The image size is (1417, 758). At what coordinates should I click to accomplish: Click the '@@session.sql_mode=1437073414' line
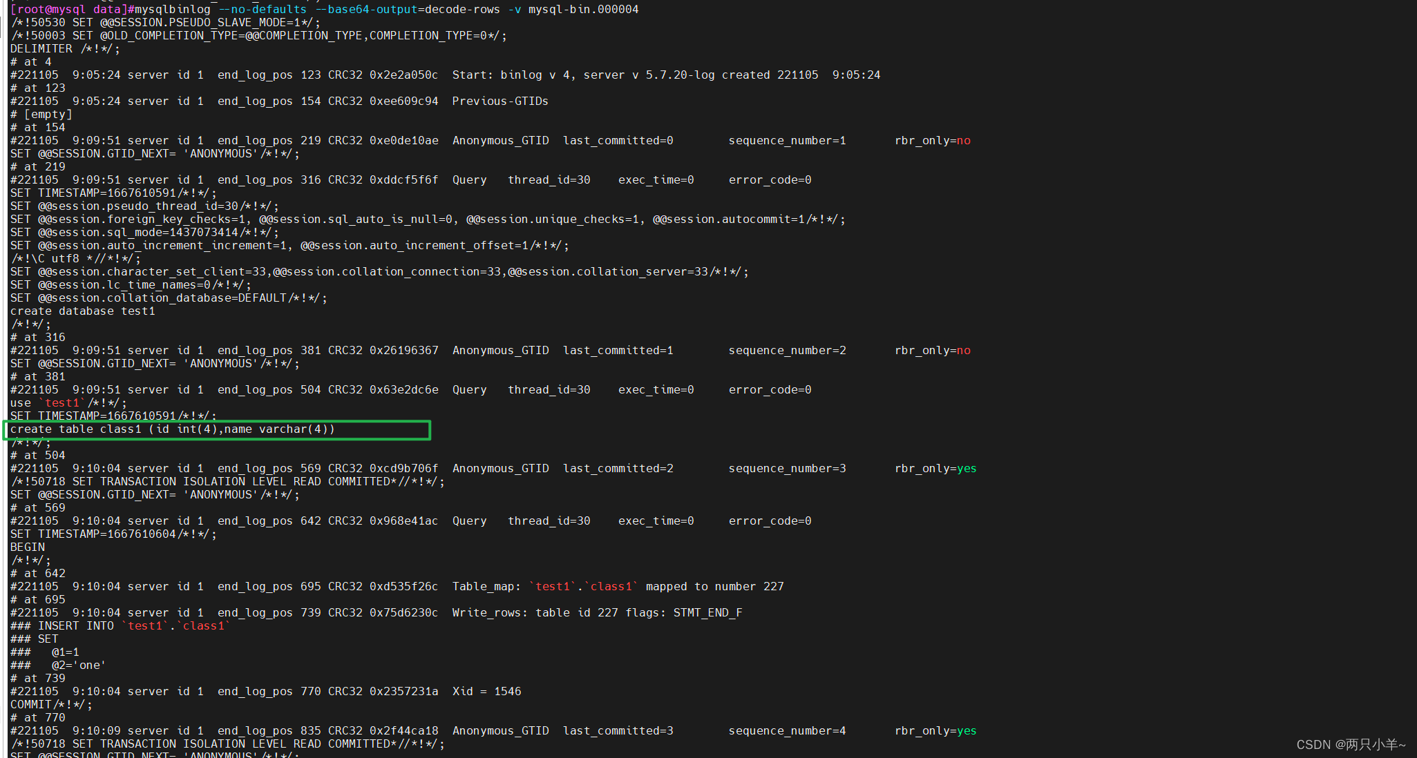point(144,232)
